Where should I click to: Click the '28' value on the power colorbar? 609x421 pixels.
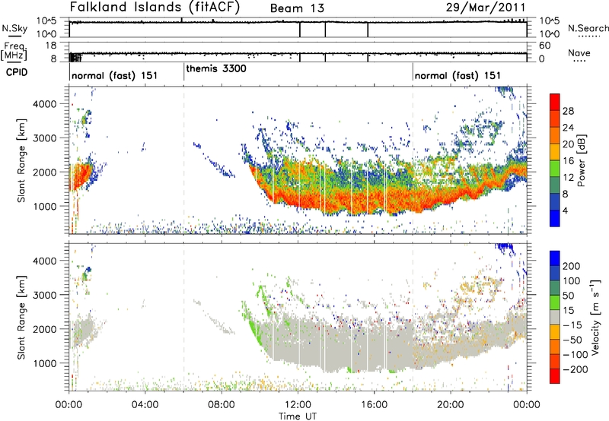click(568, 111)
